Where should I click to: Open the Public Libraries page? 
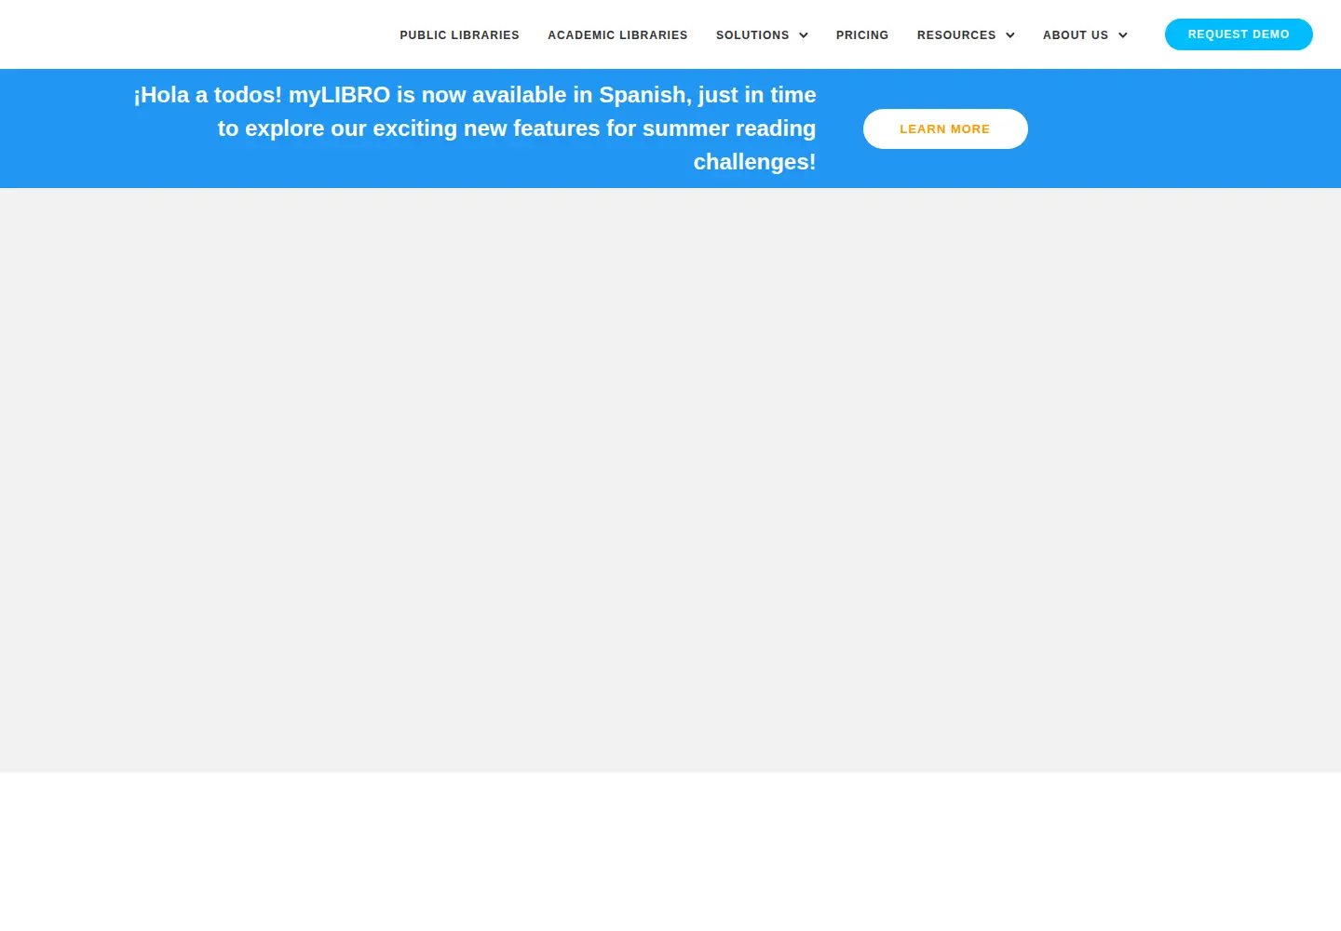coord(459,35)
